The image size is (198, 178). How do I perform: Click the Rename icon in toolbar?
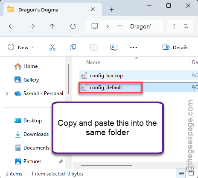click(x=114, y=47)
